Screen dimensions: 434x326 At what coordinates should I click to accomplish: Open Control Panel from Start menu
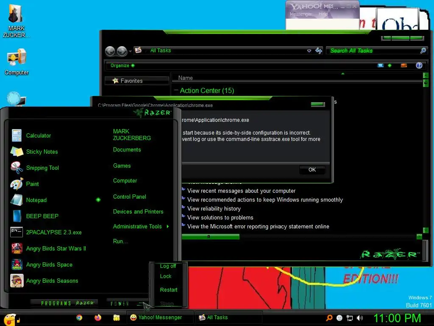130,197
